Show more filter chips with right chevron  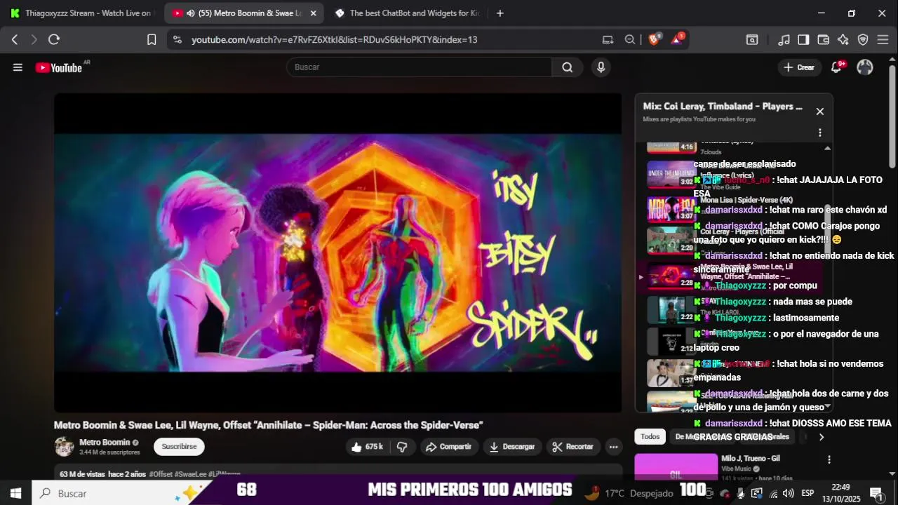tap(822, 437)
